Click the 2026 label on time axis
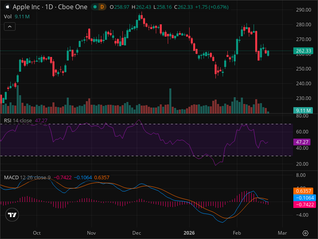The image size is (318, 239). (x=189, y=233)
